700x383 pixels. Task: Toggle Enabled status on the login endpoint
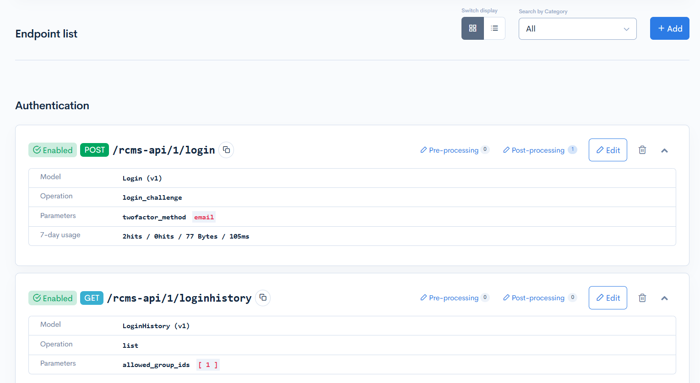[52, 150]
